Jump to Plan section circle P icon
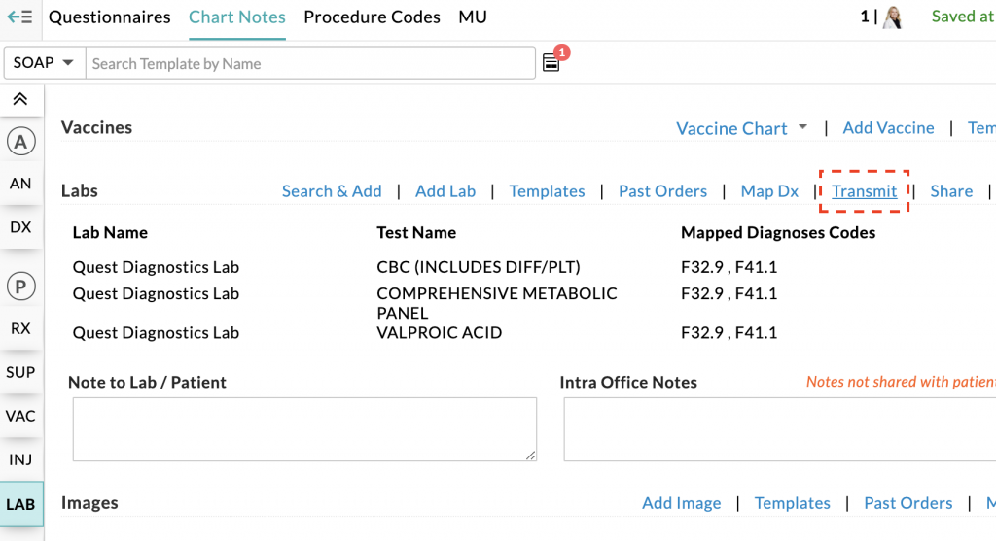Viewport: 996px width, 541px height. click(x=20, y=286)
